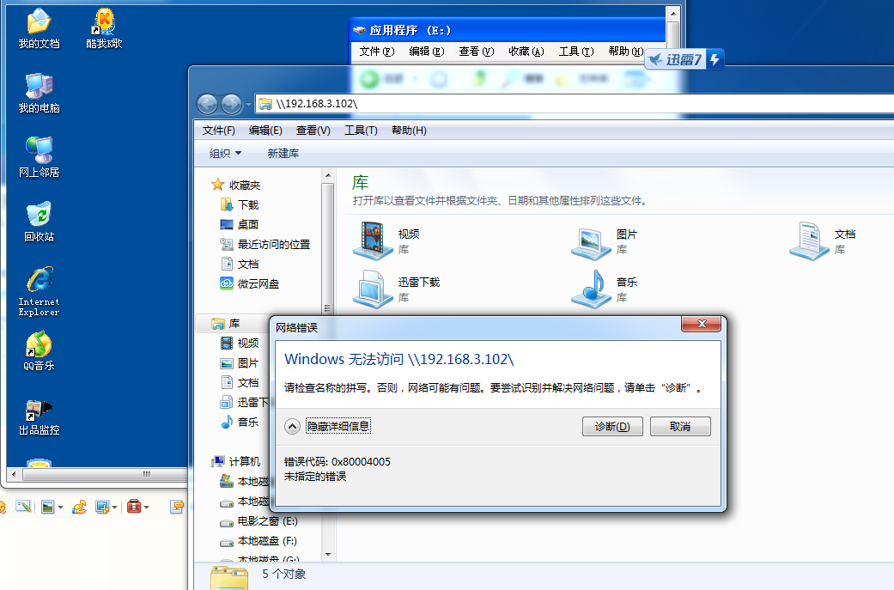Select 图片 under 库 in navigation pane
The height and width of the screenshot is (590, 894).
(x=240, y=363)
